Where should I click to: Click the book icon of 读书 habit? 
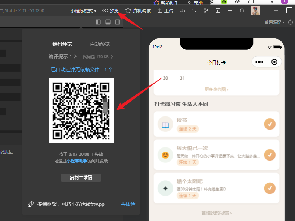(x=165, y=124)
